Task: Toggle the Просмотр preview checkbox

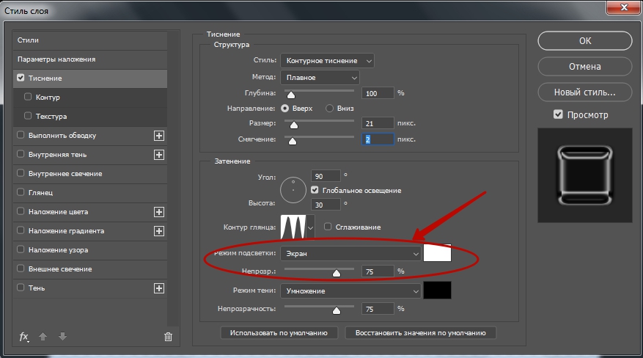Action: point(558,114)
